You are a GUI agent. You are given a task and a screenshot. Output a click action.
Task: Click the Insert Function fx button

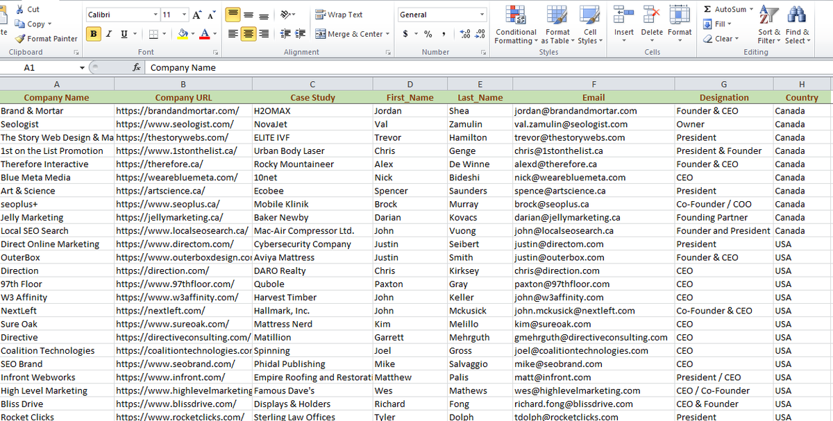pos(137,68)
